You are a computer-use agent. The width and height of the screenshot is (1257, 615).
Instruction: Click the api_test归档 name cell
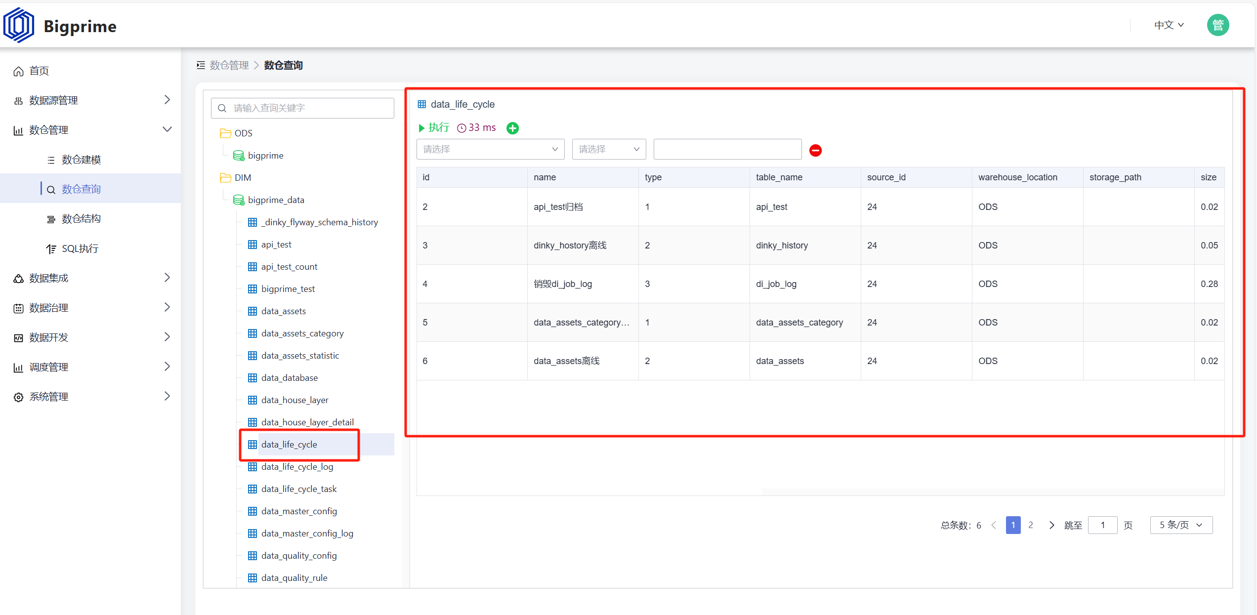tap(583, 207)
